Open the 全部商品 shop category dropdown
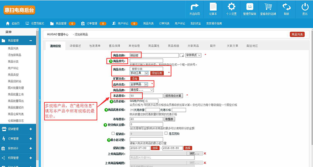The image size is (313, 167). pos(139,84)
